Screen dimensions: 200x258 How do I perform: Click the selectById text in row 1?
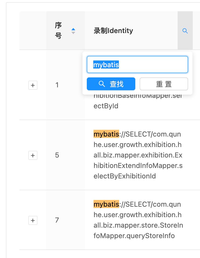click(x=106, y=106)
